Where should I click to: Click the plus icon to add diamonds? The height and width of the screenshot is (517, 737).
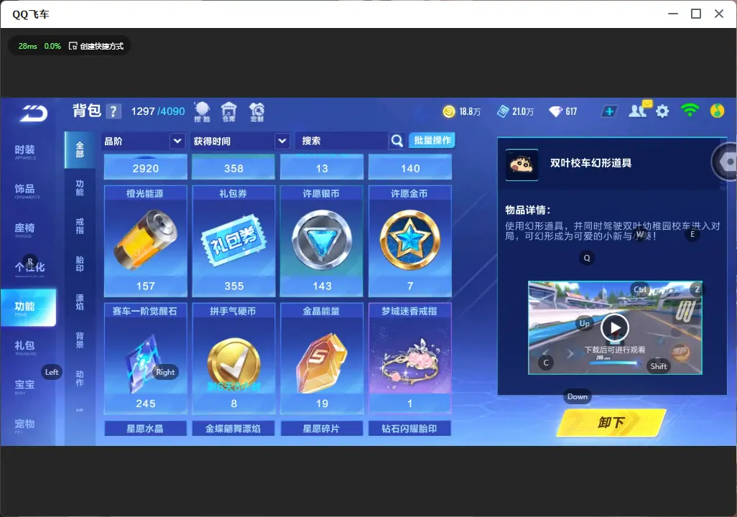[x=609, y=111]
